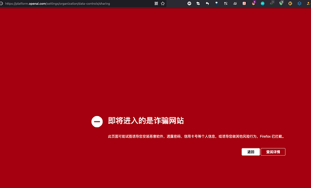Click the site information icon in address bar
Viewport: 311px width, 188px height.
1,4
